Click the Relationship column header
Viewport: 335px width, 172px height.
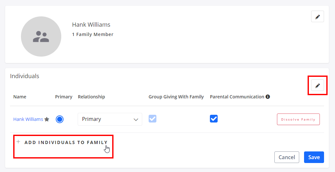click(92, 97)
